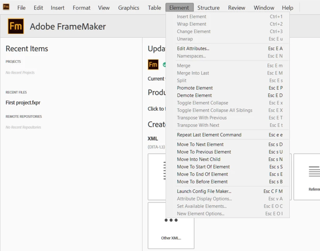Open the Graphics menu

click(128, 8)
